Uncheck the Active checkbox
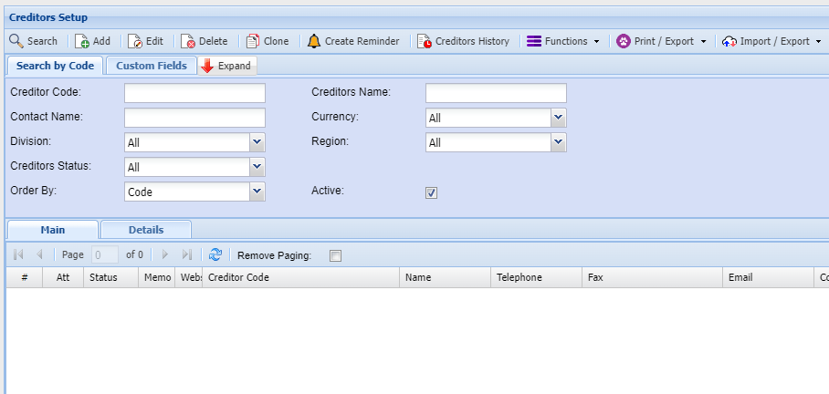 pyautogui.click(x=432, y=192)
